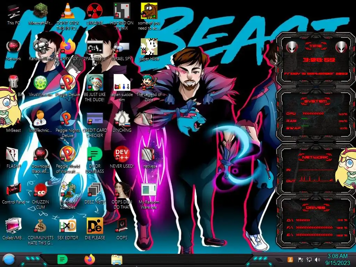This screenshot has width=356, height=267.
Task: Launch Firefox from the taskbar
Action: (89, 259)
